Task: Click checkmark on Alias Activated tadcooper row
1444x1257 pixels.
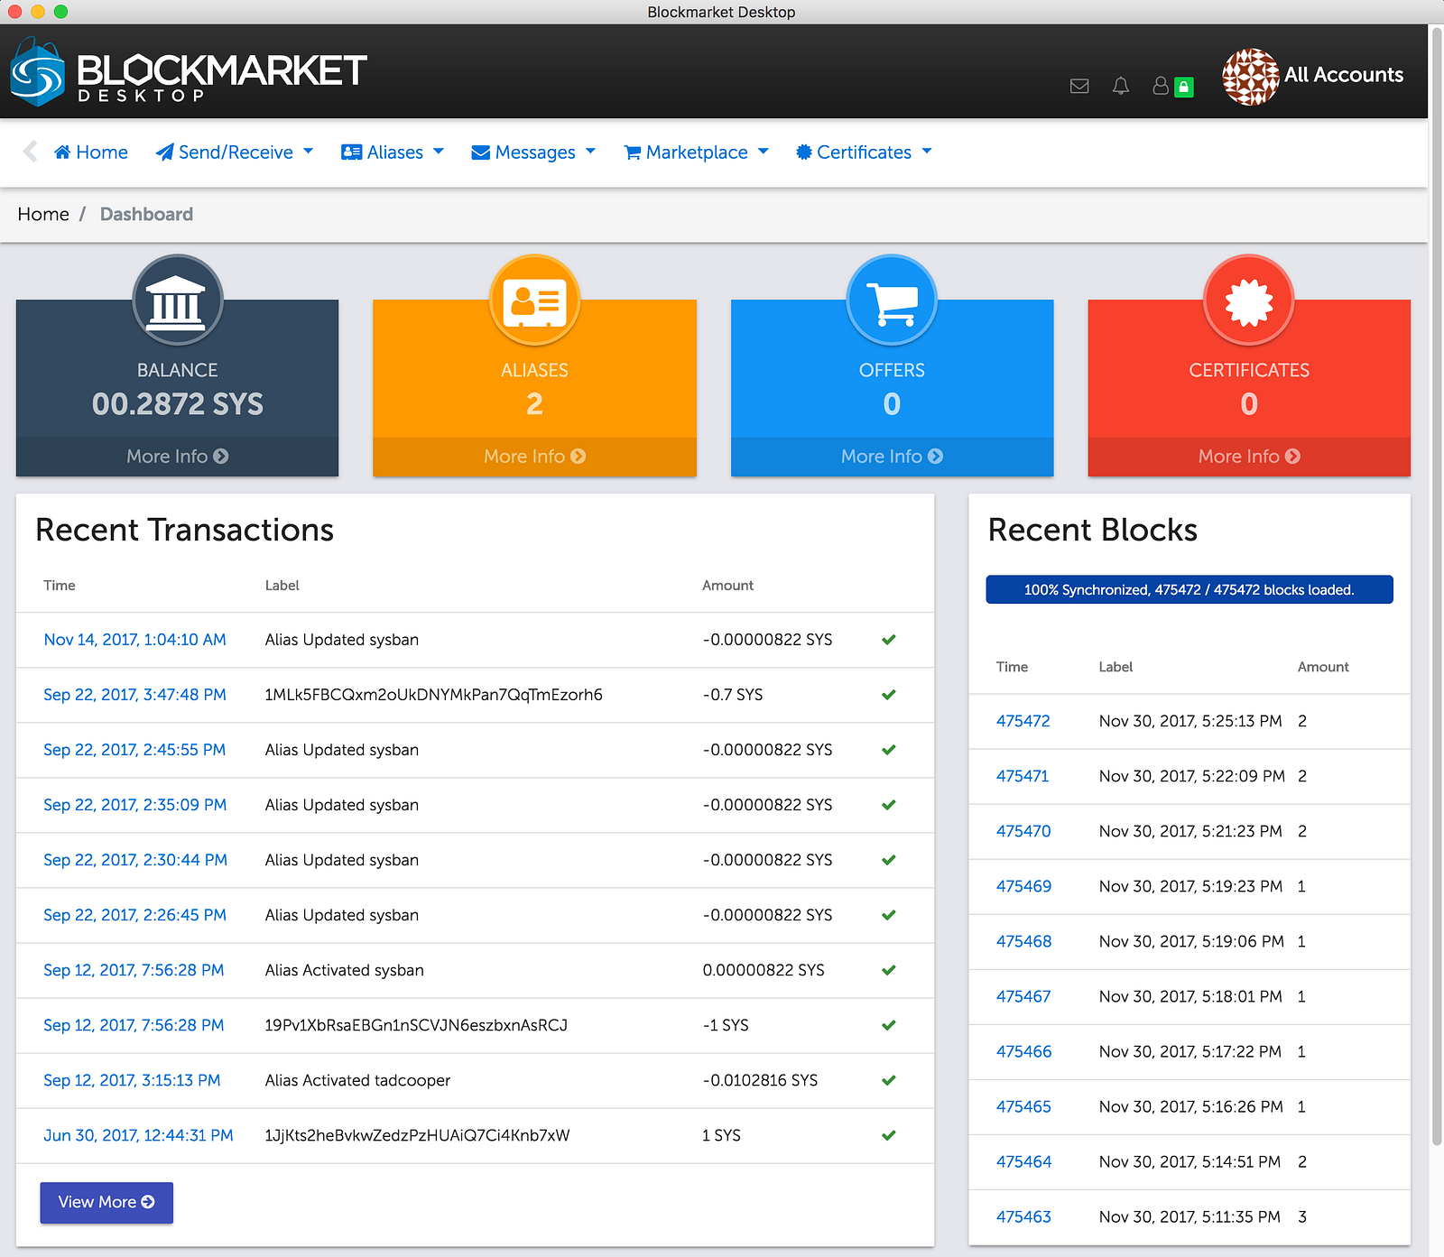Action: [889, 1080]
